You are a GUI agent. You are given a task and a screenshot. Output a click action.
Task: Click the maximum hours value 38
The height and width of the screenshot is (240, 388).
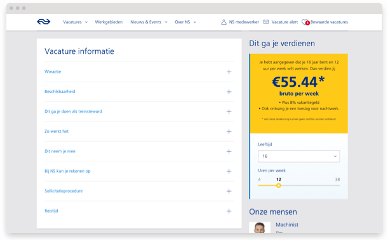point(337,180)
